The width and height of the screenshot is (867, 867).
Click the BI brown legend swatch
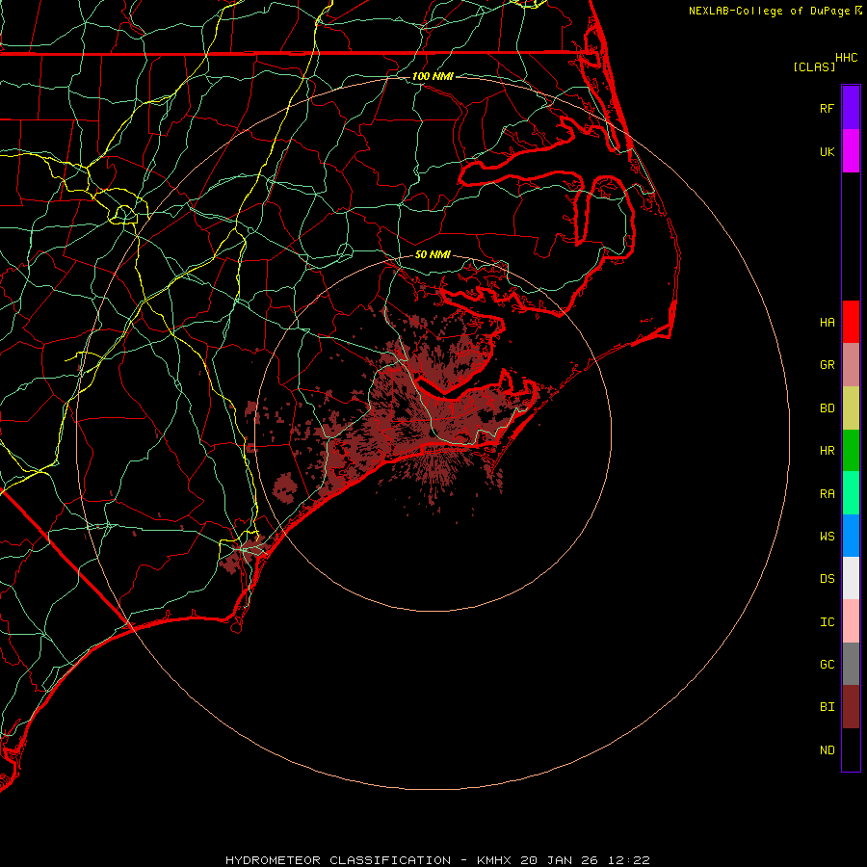point(851,707)
